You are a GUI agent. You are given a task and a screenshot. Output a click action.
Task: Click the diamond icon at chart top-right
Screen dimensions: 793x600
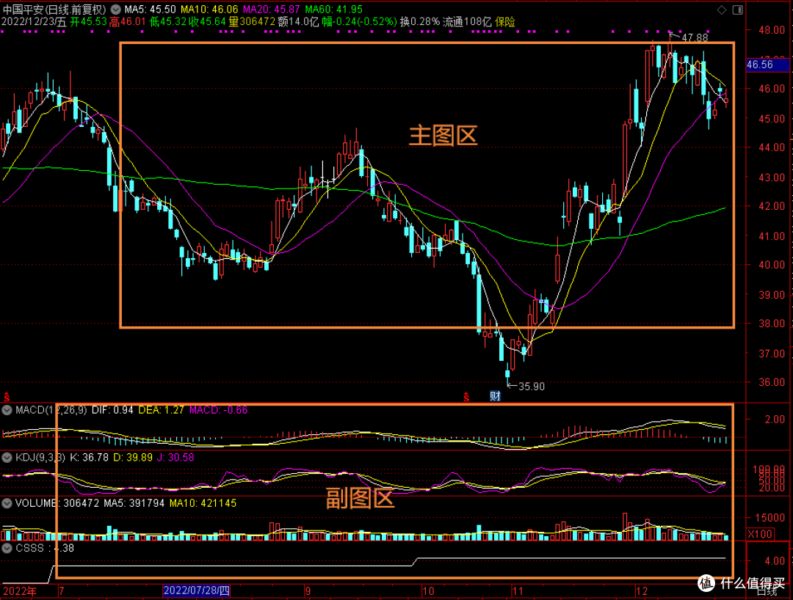(x=722, y=10)
